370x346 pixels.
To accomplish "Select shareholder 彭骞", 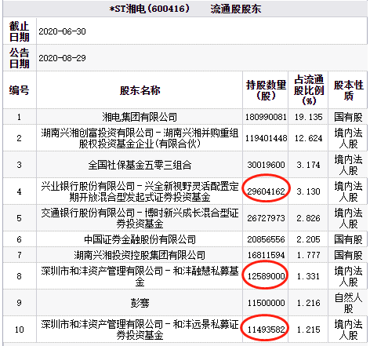I will coord(140,303).
